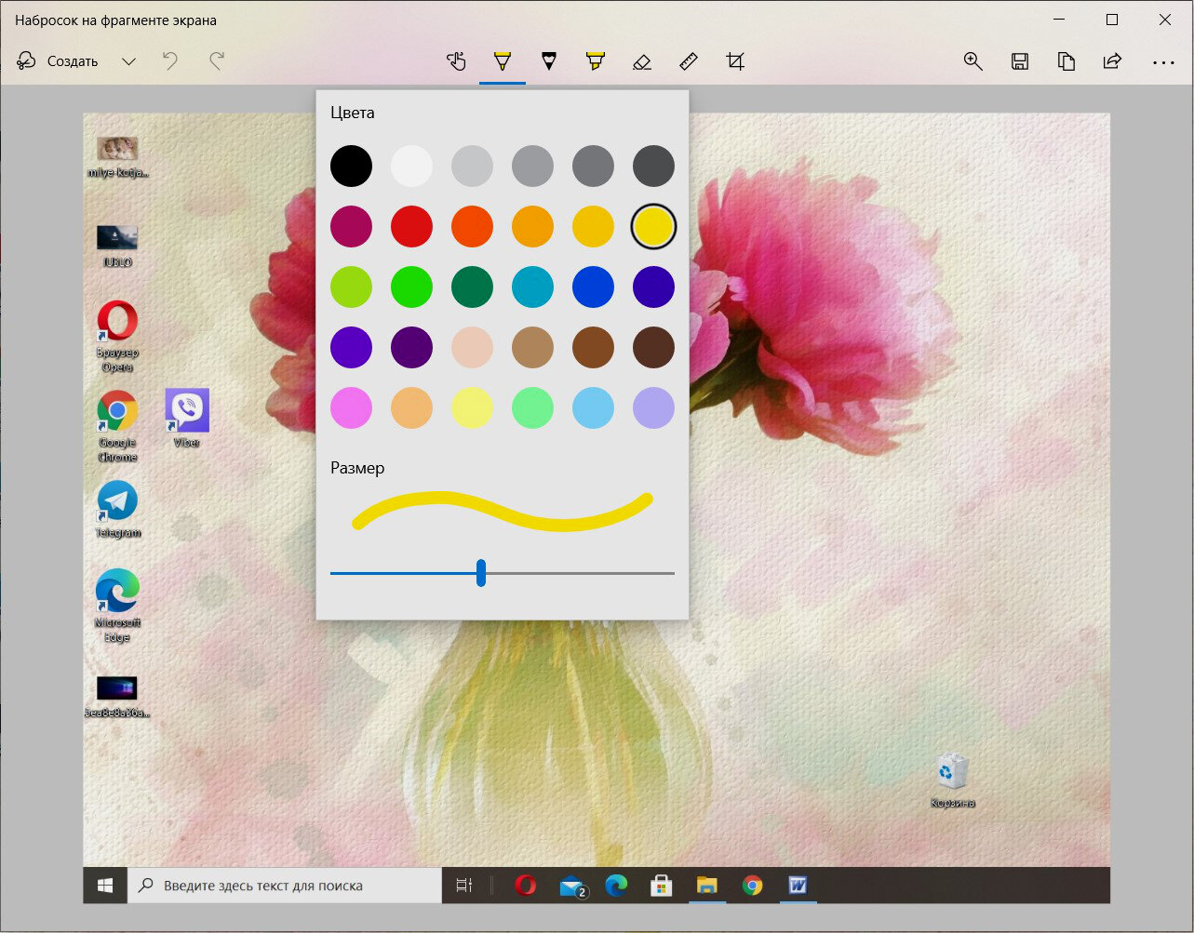Click the Redo arrow icon
Screen dimensions: 1194x933
tap(217, 61)
